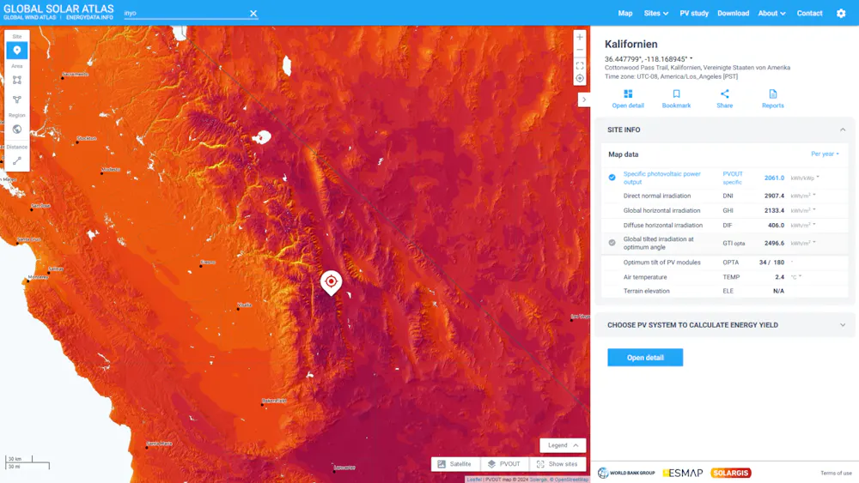Open Global Wind Atlas link

click(29, 17)
